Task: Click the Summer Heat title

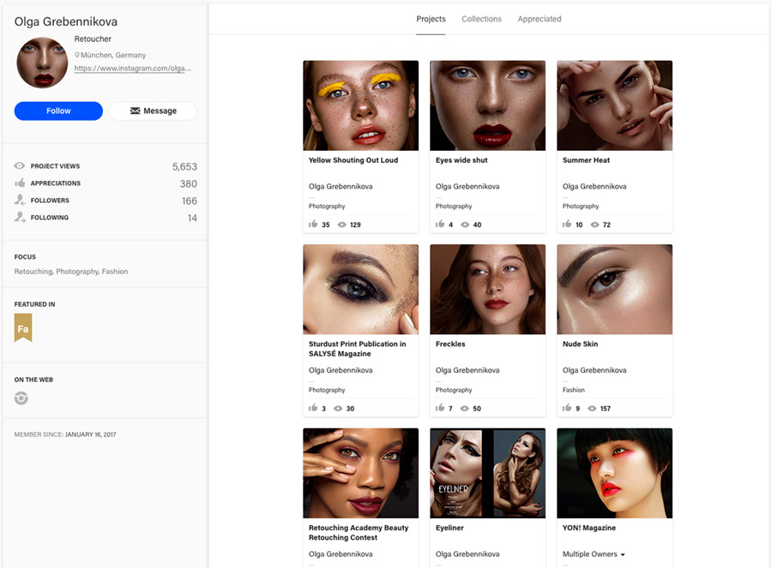Action: pyautogui.click(x=586, y=160)
